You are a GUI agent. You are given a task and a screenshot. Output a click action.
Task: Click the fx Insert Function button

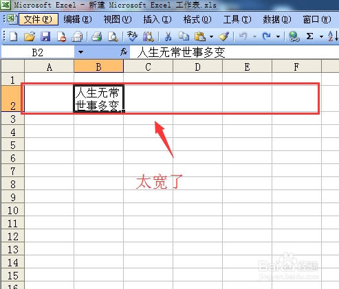(124, 52)
